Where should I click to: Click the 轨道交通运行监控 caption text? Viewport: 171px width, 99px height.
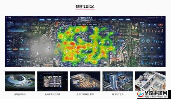pos(52,94)
